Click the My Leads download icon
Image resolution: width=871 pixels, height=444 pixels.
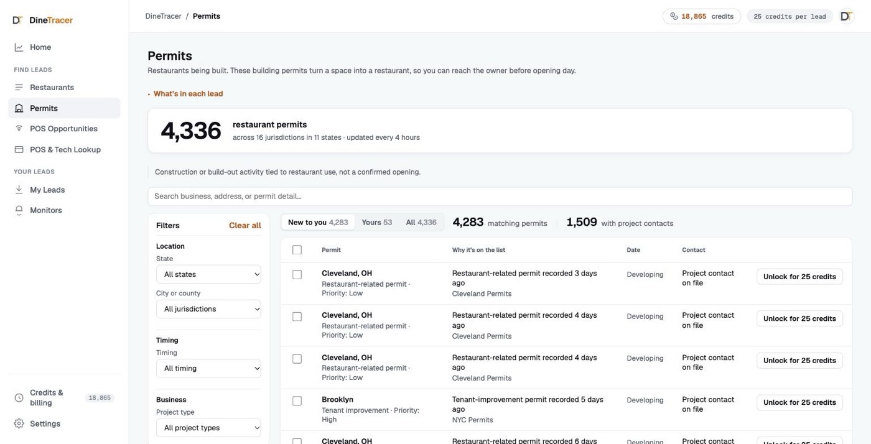coord(19,190)
